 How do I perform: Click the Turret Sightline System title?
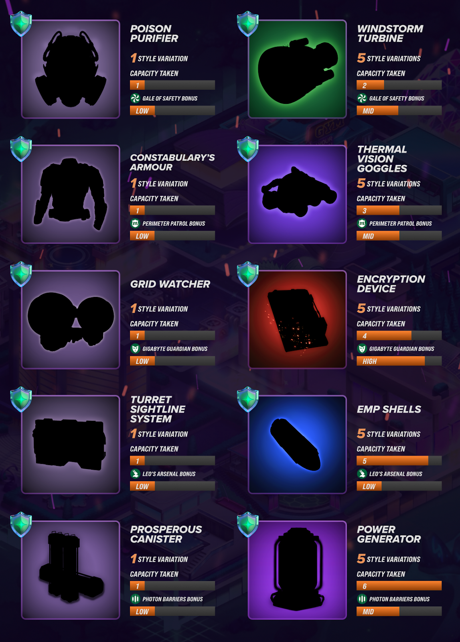click(x=158, y=409)
